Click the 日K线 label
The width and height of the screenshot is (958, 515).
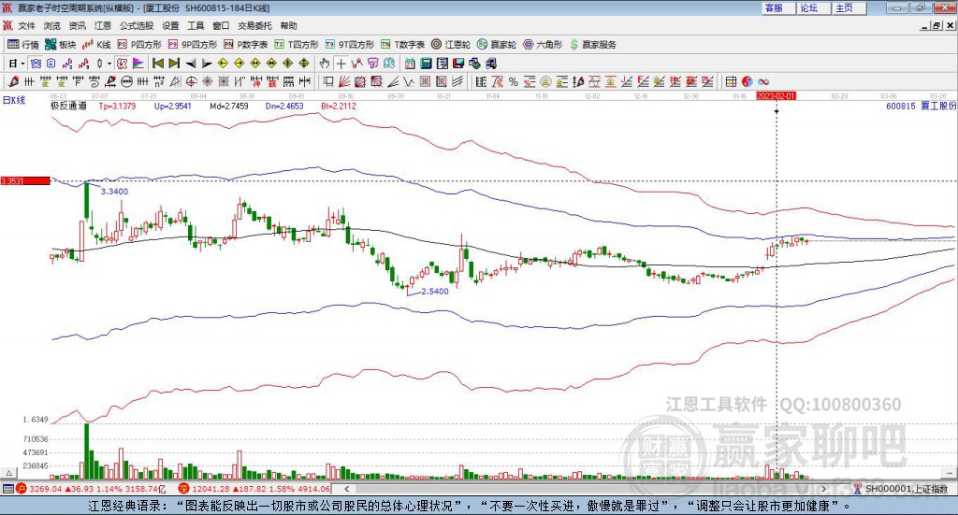tap(14, 100)
